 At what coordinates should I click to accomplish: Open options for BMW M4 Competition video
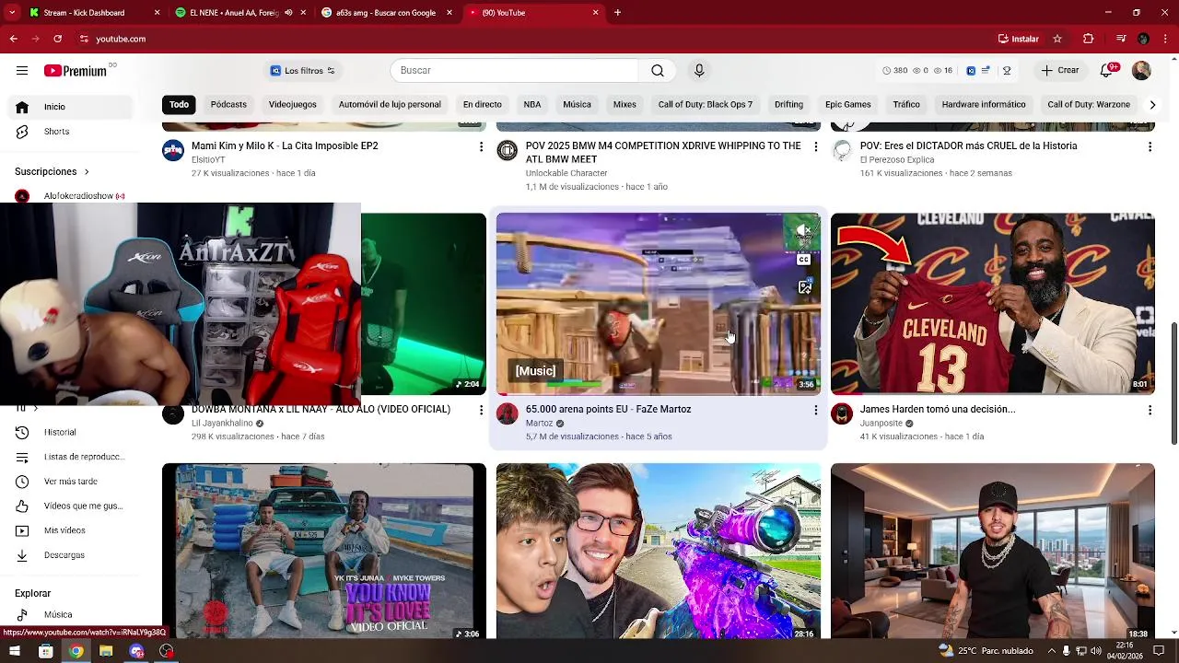tap(815, 146)
